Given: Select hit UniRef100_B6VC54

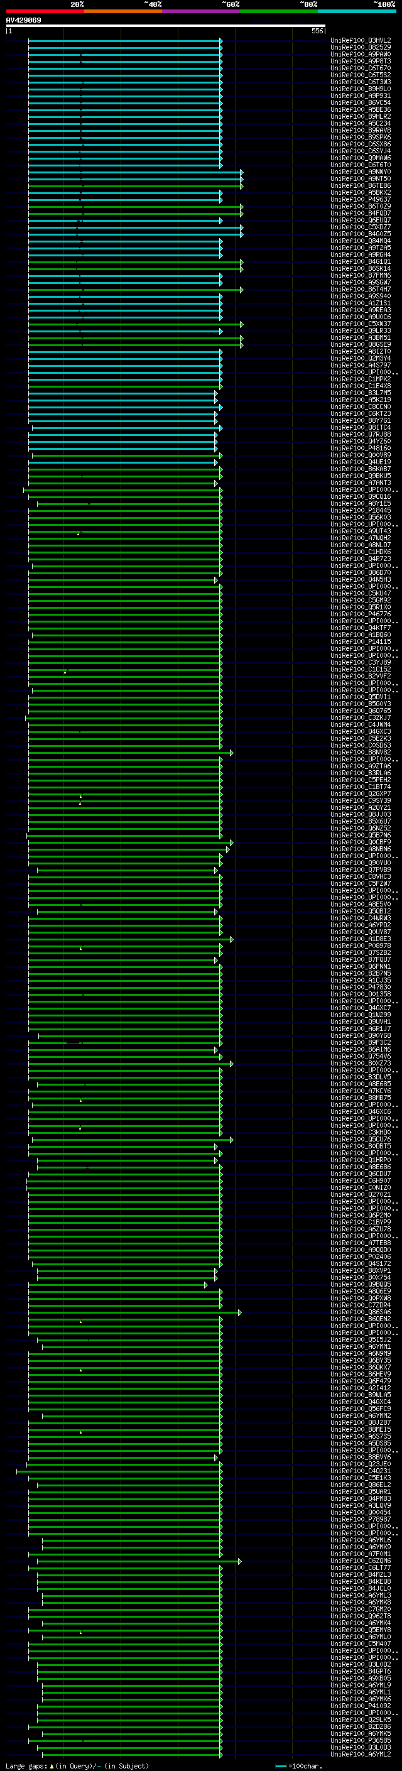Looking at the screenshot, I should coord(361,102).
